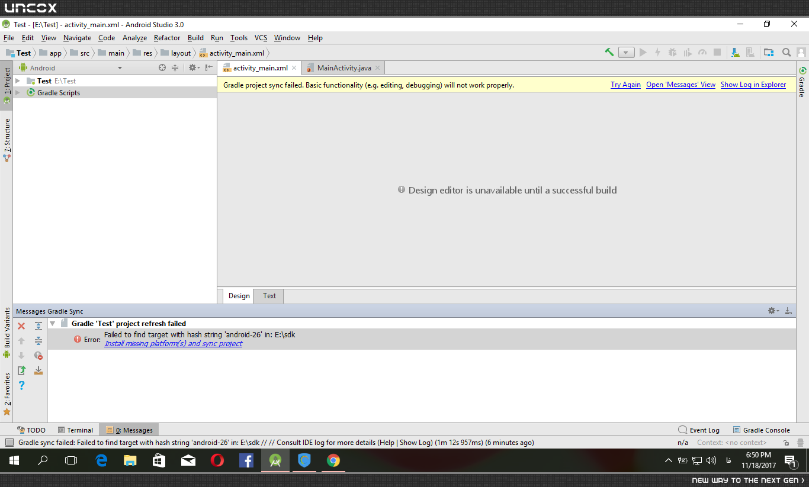Click the user account avatar icon
Image resolution: width=809 pixels, height=487 pixels.
point(800,53)
